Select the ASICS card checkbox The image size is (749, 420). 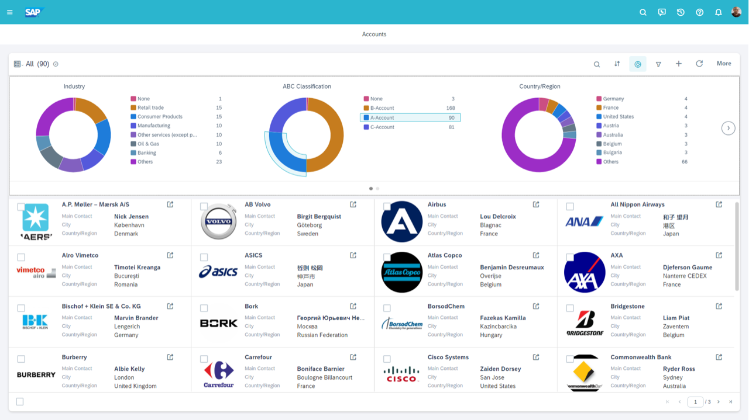pos(204,257)
